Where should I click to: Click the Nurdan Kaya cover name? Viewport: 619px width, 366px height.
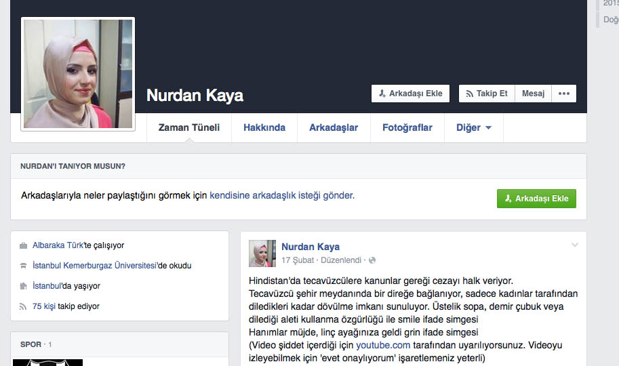click(195, 96)
